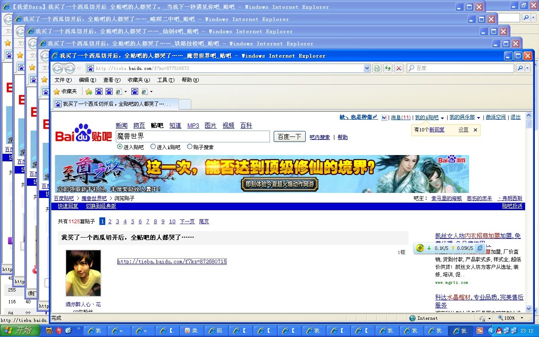Open the 工具(T) menu

tap(165, 80)
